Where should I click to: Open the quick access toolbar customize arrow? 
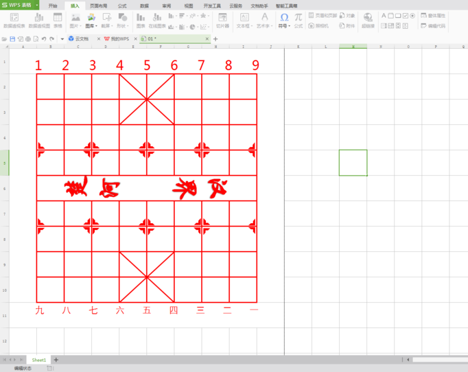pos(62,39)
